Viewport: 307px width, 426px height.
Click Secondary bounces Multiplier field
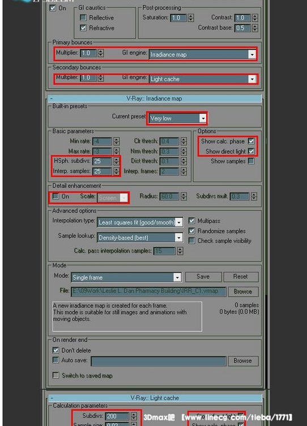point(88,78)
